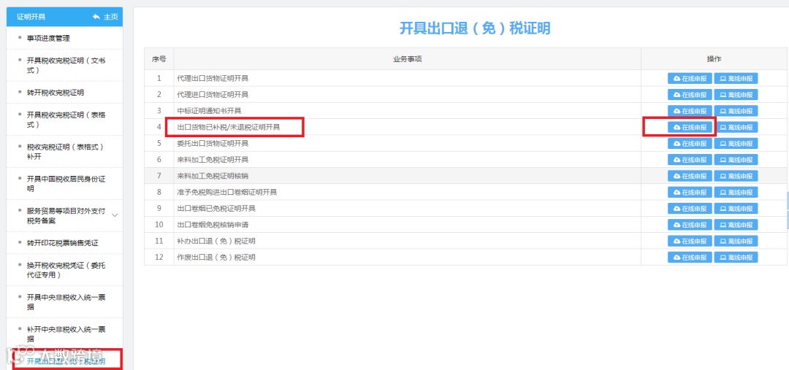Click 离线申报 for 准予免税购进出口卷烟证明开具
789x370 pixels.
tap(736, 192)
